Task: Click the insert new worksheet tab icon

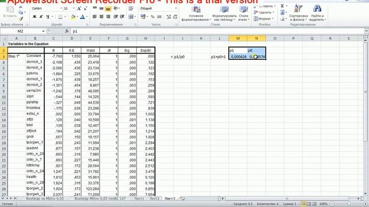Action: (182, 198)
